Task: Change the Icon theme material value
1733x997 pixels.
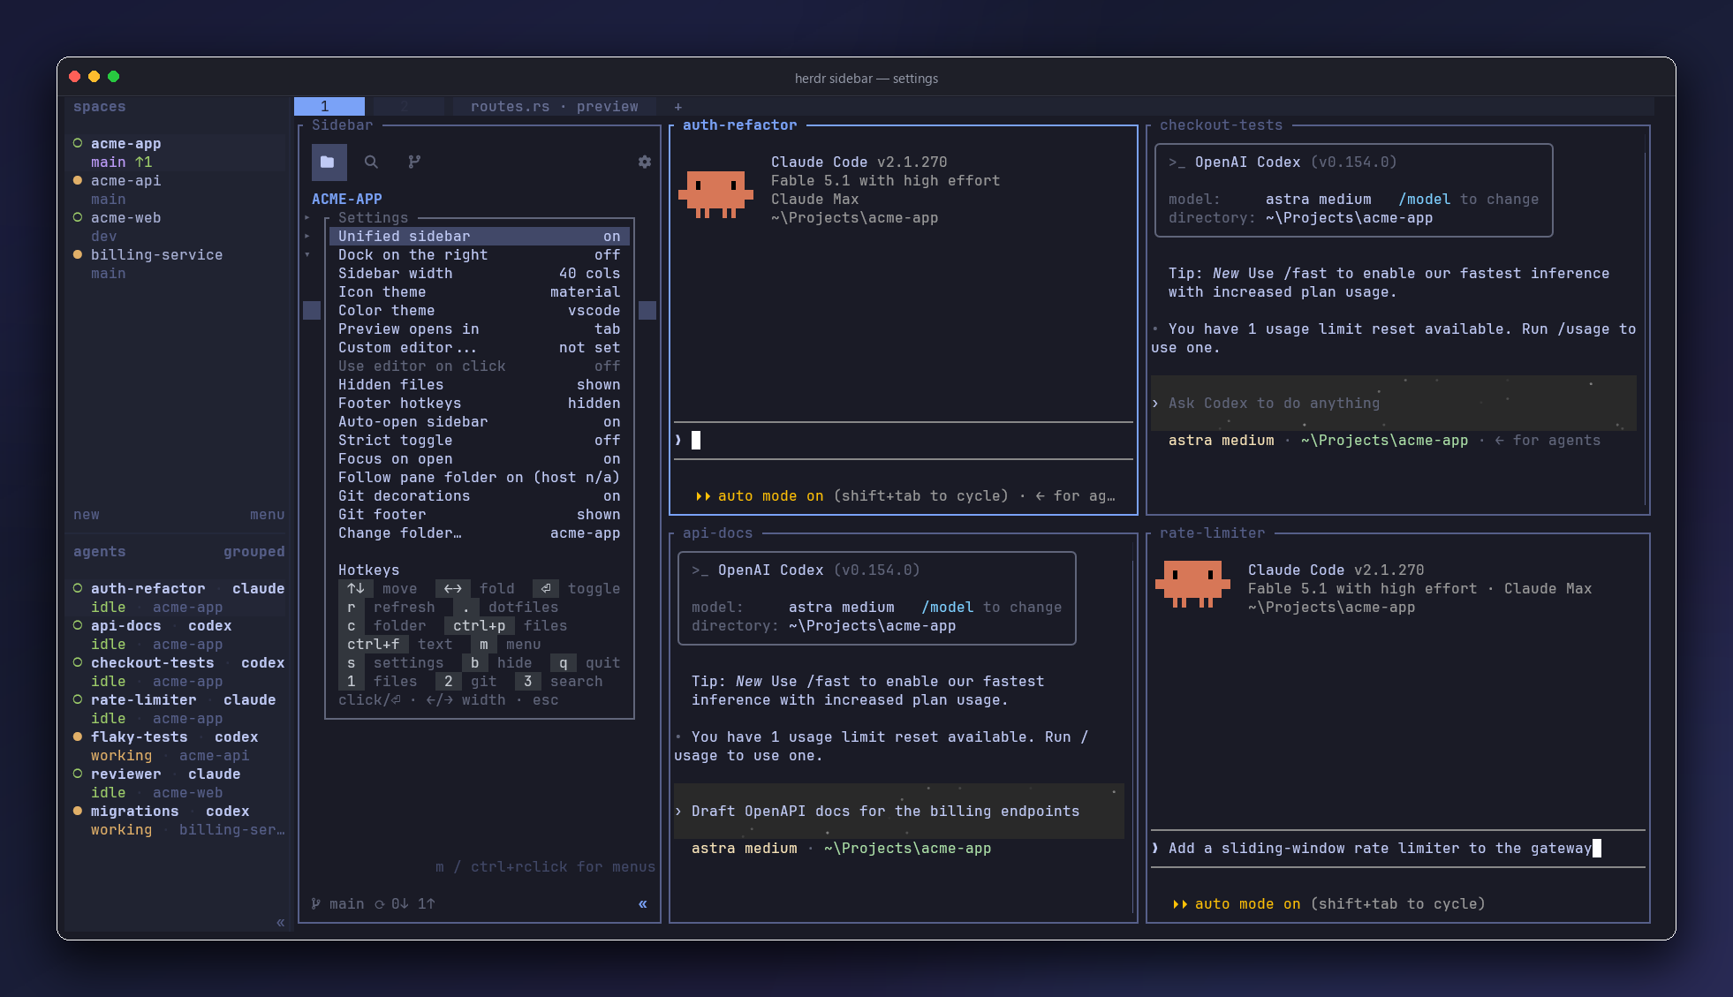Action: click(x=585, y=291)
